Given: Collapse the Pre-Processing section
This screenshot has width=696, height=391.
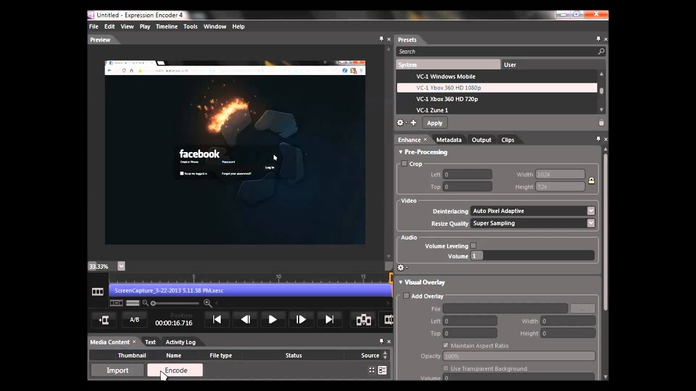Looking at the screenshot, I should (401, 152).
